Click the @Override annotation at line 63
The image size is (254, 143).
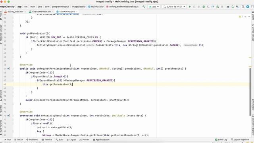click(26, 65)
